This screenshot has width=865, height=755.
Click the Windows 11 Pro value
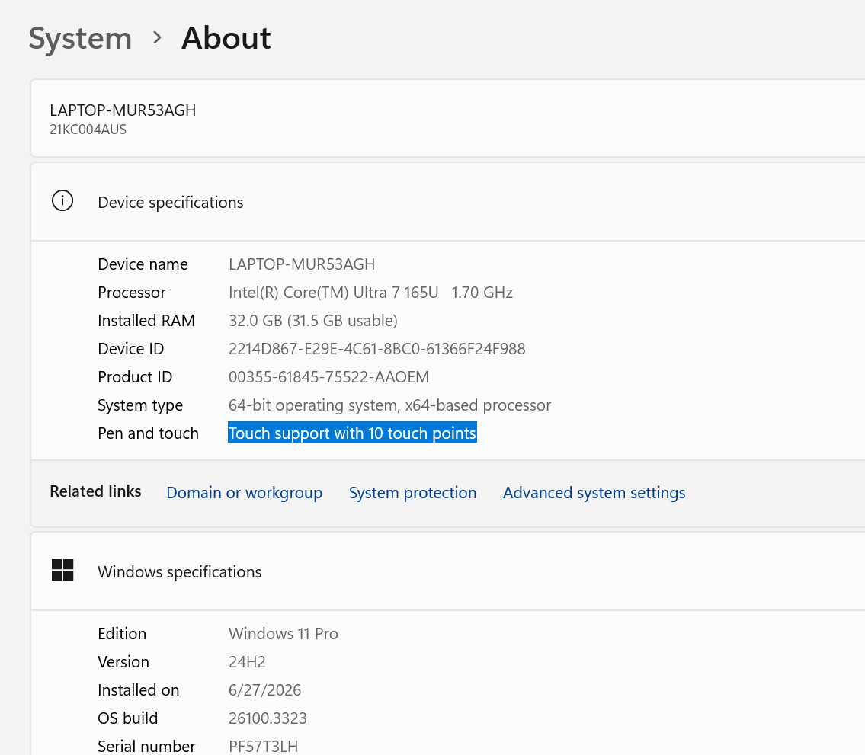click(284, 634)
